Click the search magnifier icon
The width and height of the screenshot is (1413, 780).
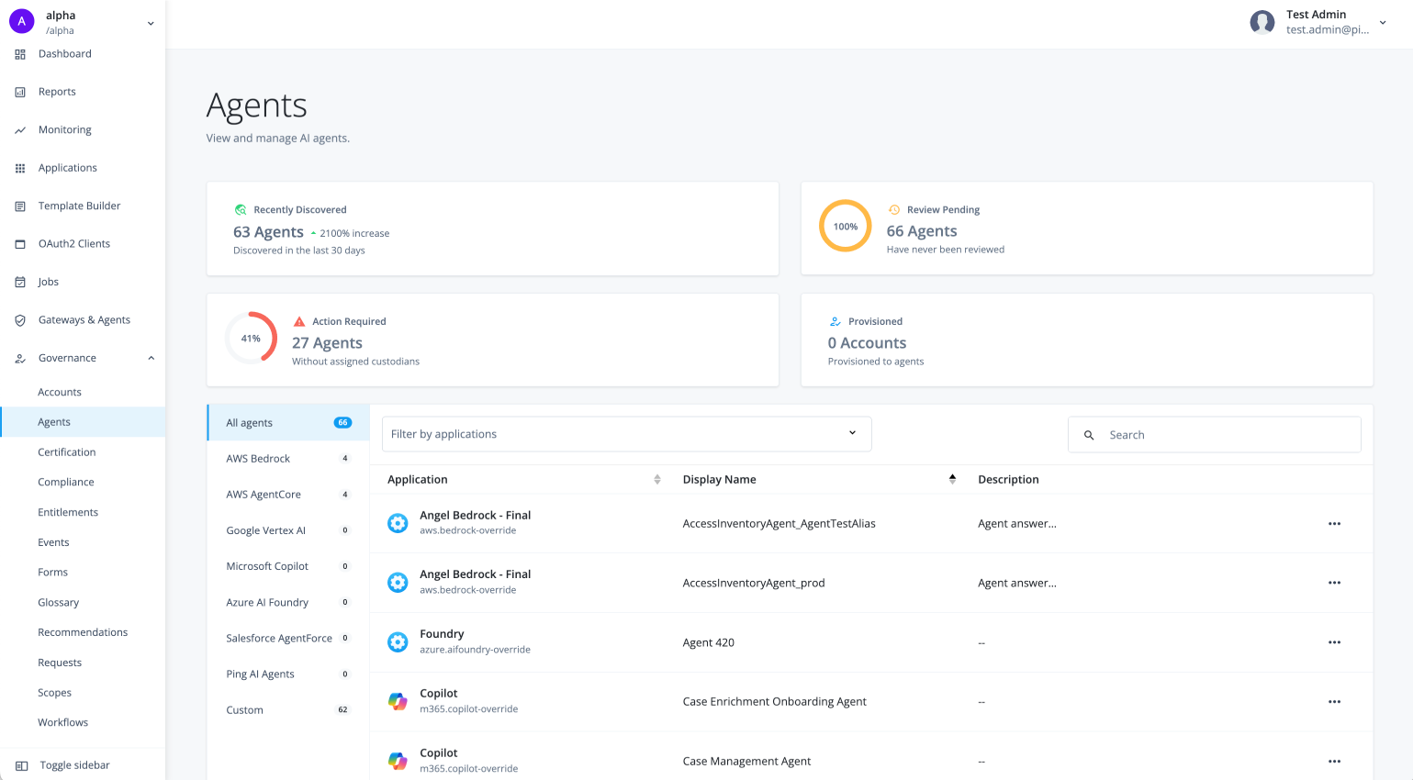coord(1089,435)
